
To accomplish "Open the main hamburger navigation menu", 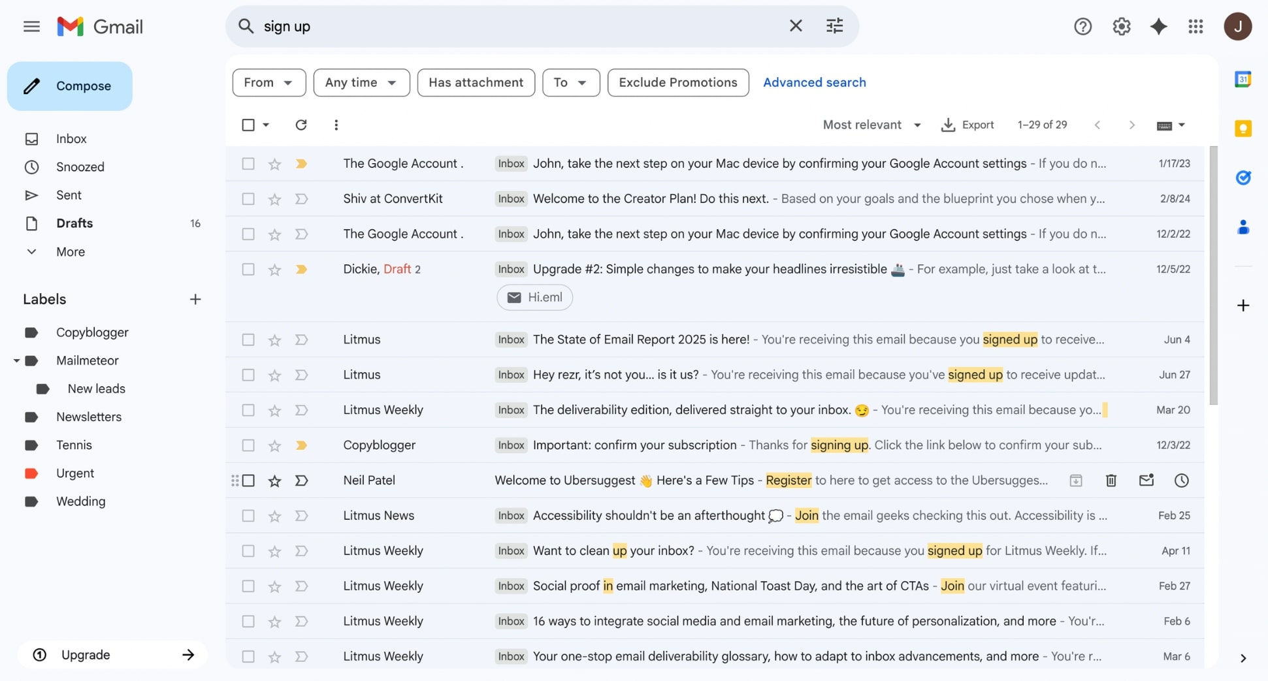I will 31,26.
